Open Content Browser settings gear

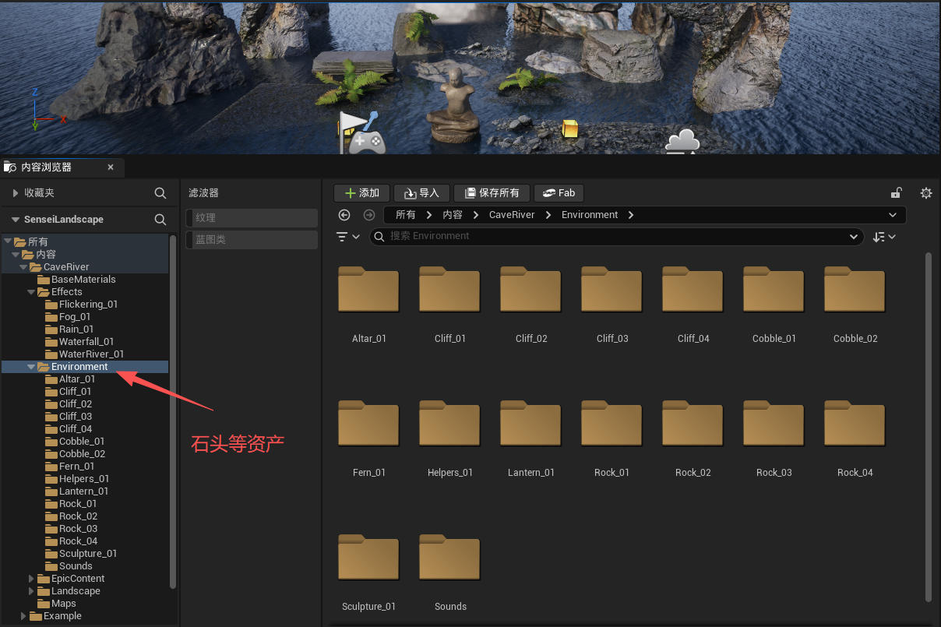[x=926, y=193]
